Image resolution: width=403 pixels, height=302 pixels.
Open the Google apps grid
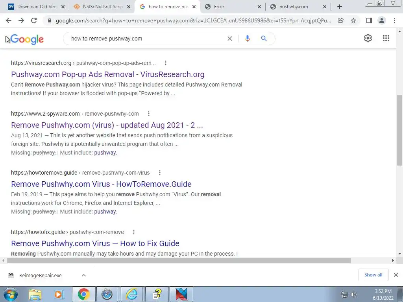tap(386, 38)
